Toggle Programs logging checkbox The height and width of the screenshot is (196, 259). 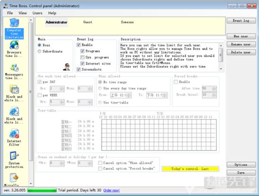coord(82,51)
